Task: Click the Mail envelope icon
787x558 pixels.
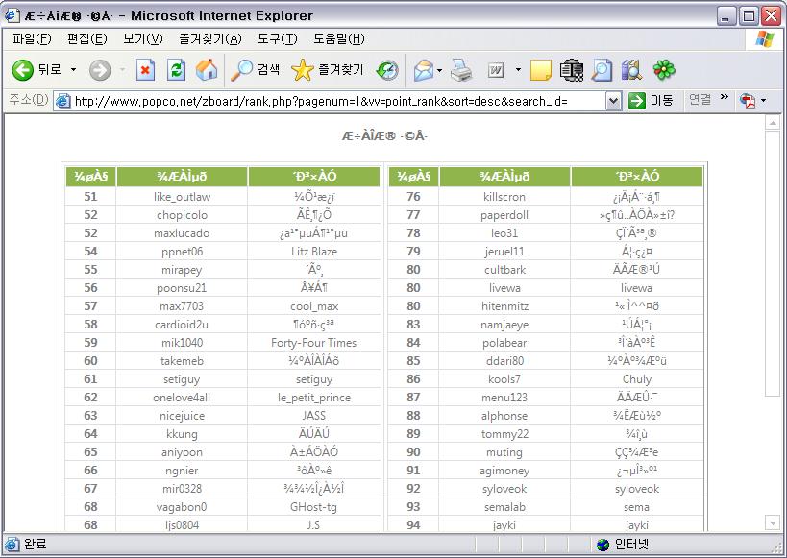Action: pos(423,70)
